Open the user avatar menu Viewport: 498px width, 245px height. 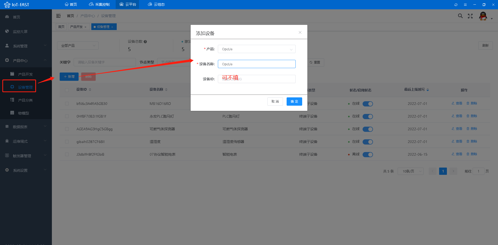(483, 16)
